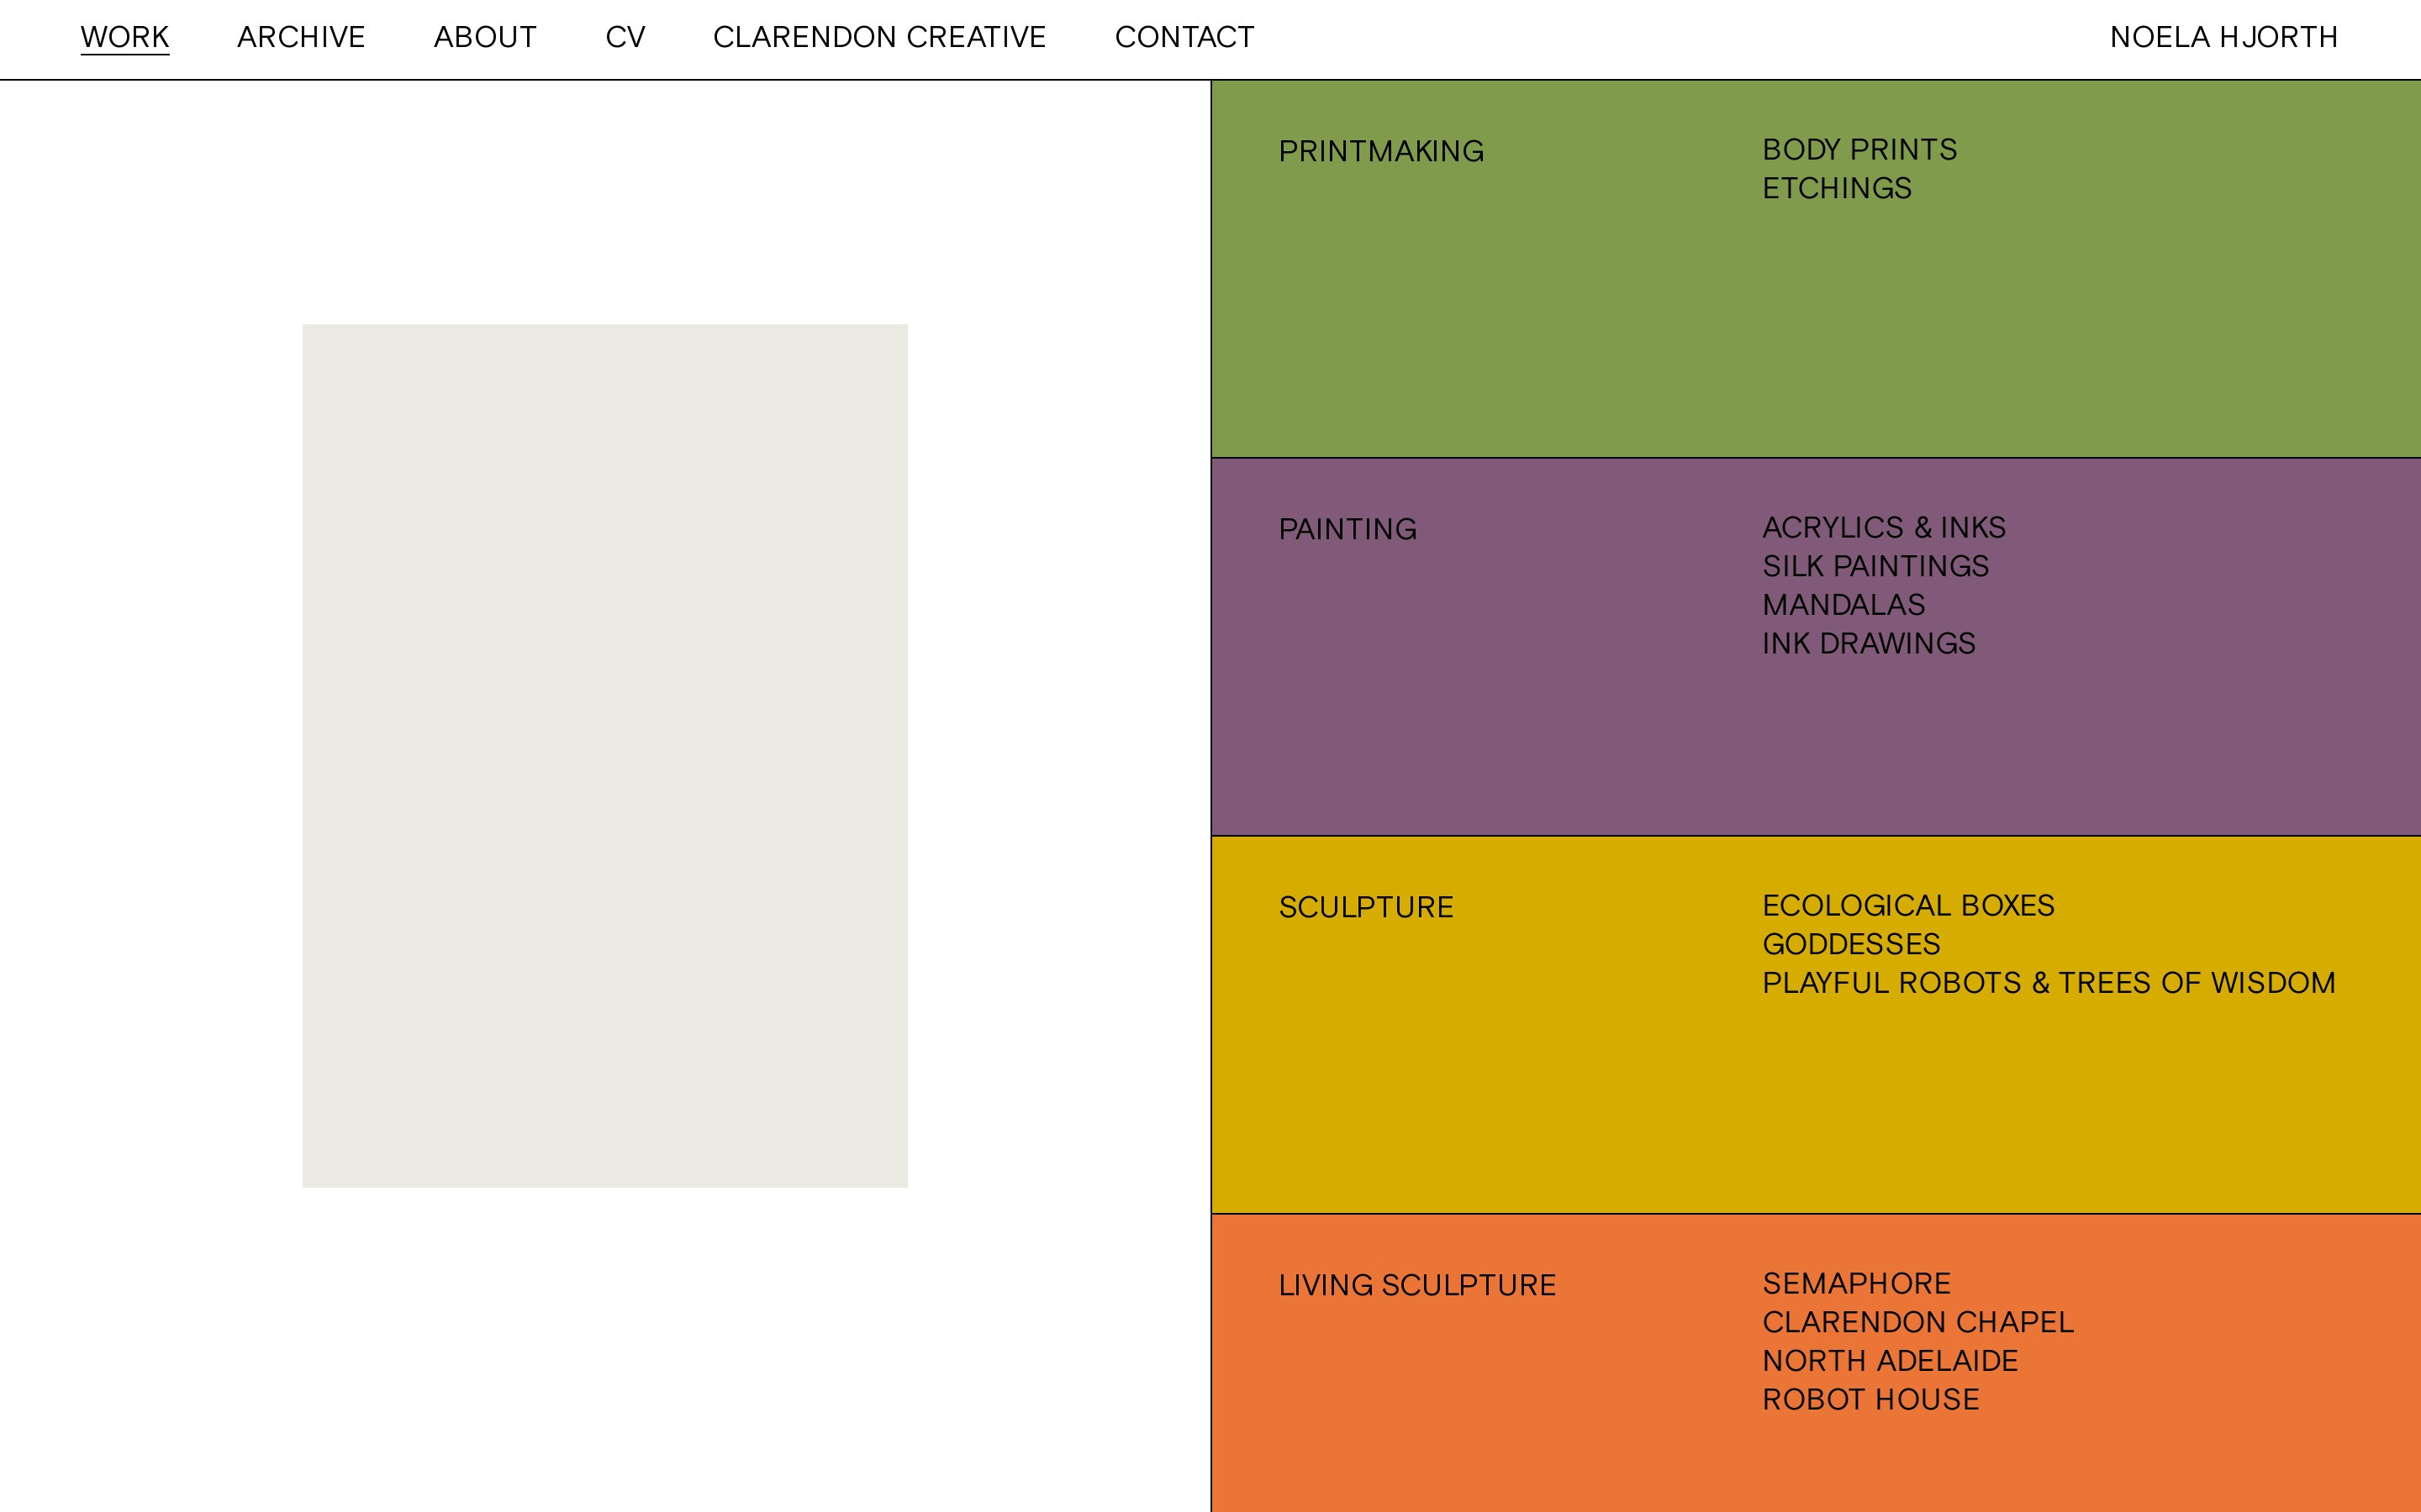Open the Clarendon Chapel project

(1917, 1322)
